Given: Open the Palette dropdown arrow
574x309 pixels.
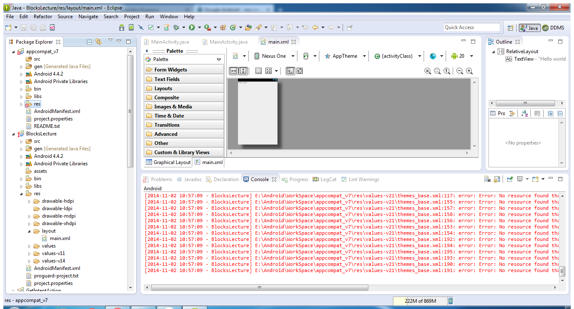Looking at the screenshot, I should click(x=219, y=60).
